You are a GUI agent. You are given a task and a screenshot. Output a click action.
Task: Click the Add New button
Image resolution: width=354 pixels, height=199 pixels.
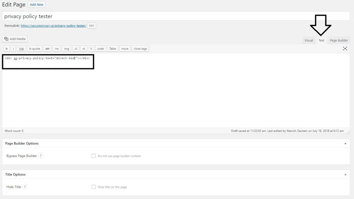click(x=36, y=4)
